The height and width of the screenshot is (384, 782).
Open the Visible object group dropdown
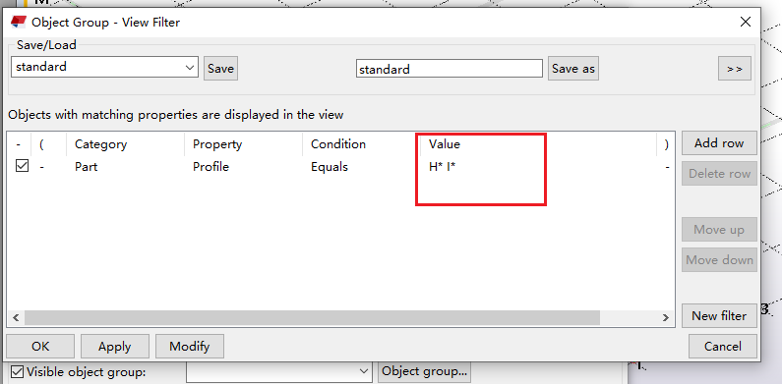[x=279, y=371]
